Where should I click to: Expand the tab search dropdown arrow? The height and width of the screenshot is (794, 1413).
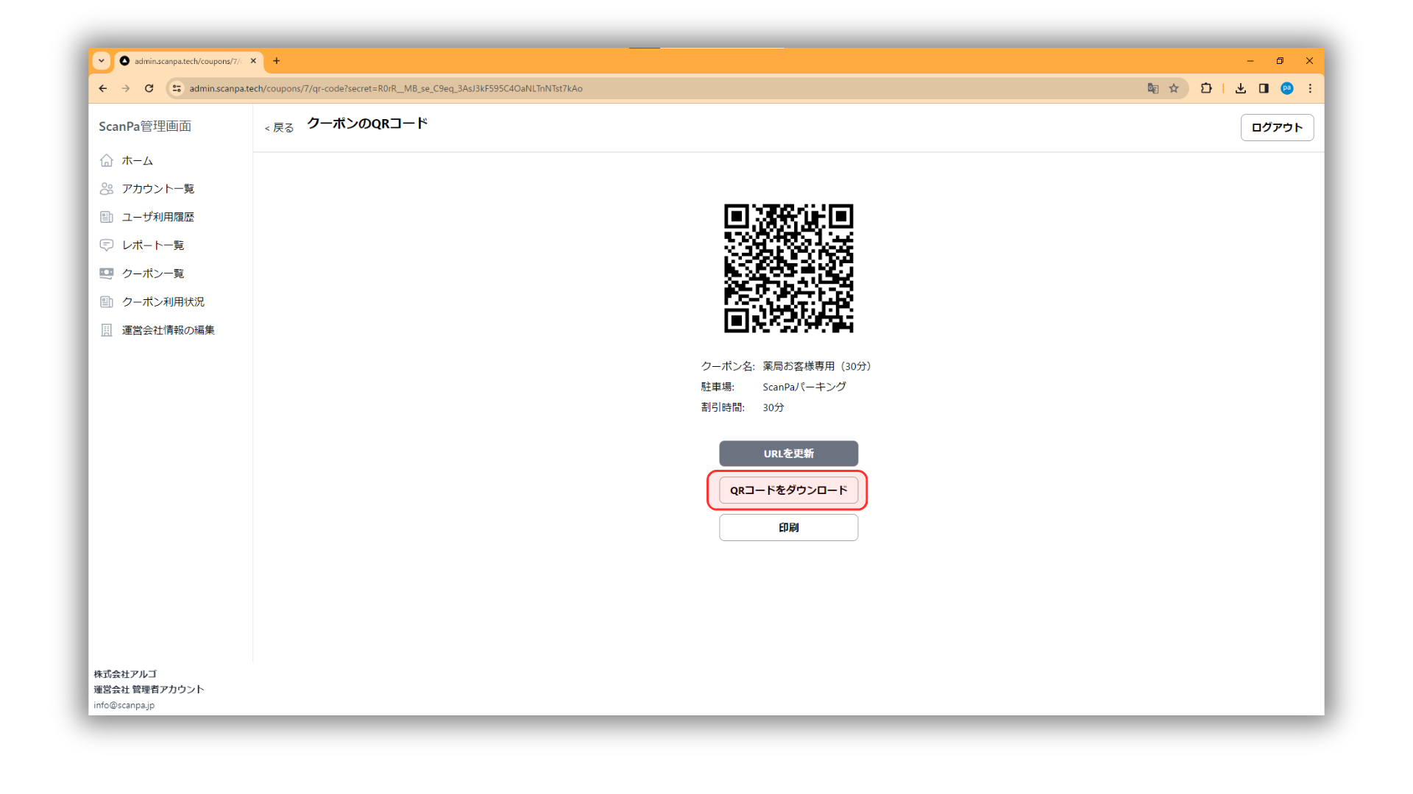(102, 61)
